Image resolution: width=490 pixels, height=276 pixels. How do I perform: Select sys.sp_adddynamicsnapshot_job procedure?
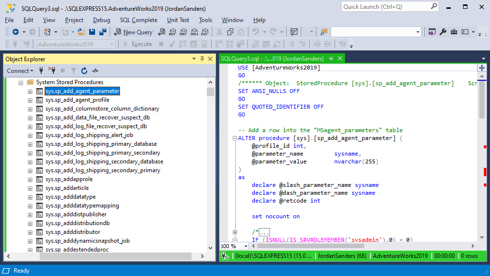click(x=88, y=241)
